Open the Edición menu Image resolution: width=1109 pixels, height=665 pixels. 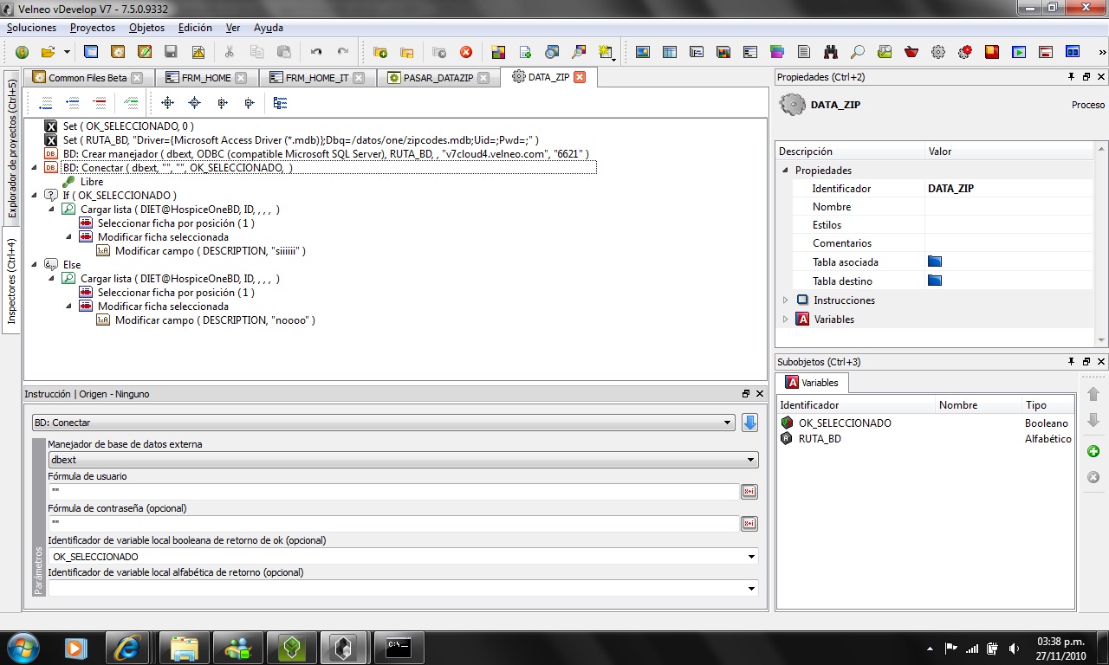pyautogui.click(x=195, y=28)
